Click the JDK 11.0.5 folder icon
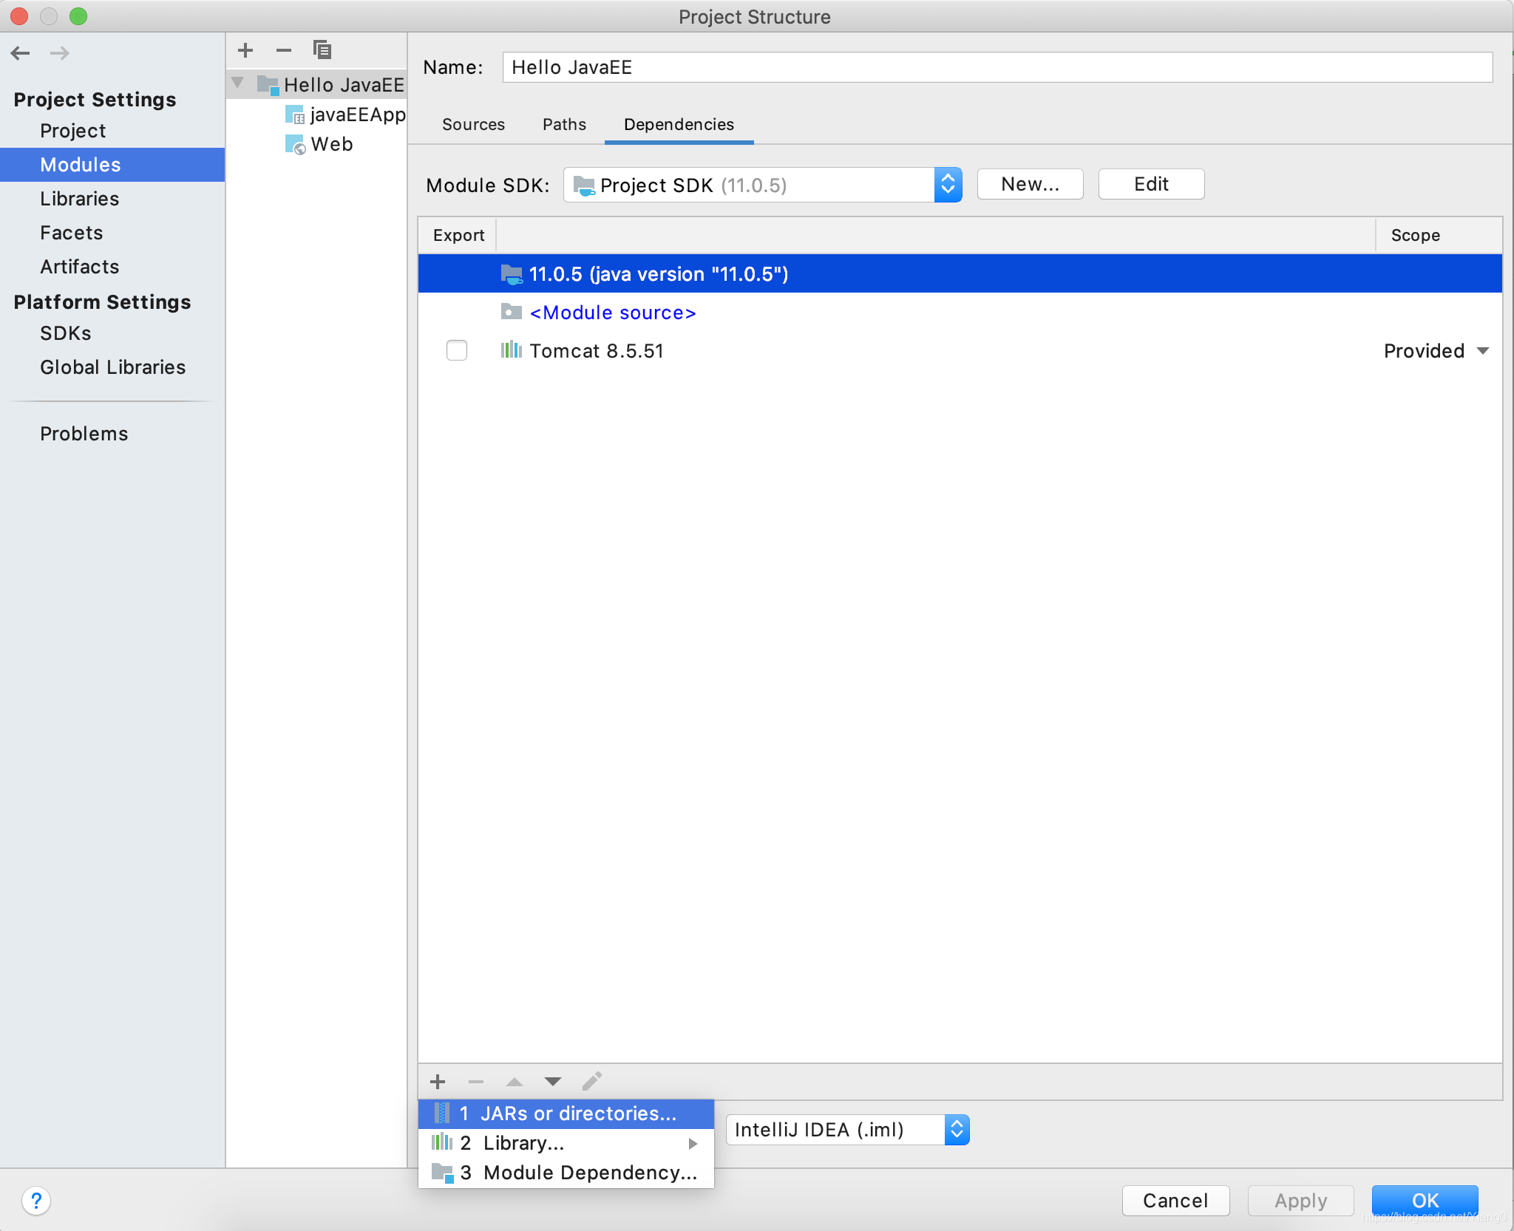 pyautogui.click(x=512, y=274)
